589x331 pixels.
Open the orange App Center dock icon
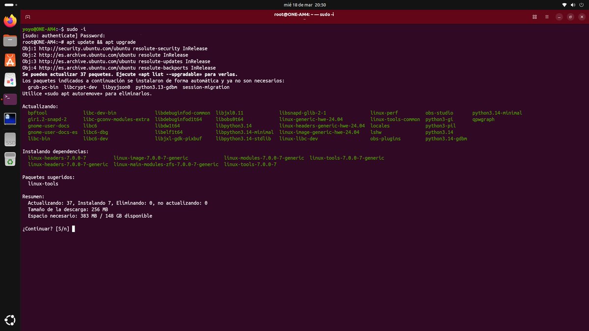pos(10,60)
